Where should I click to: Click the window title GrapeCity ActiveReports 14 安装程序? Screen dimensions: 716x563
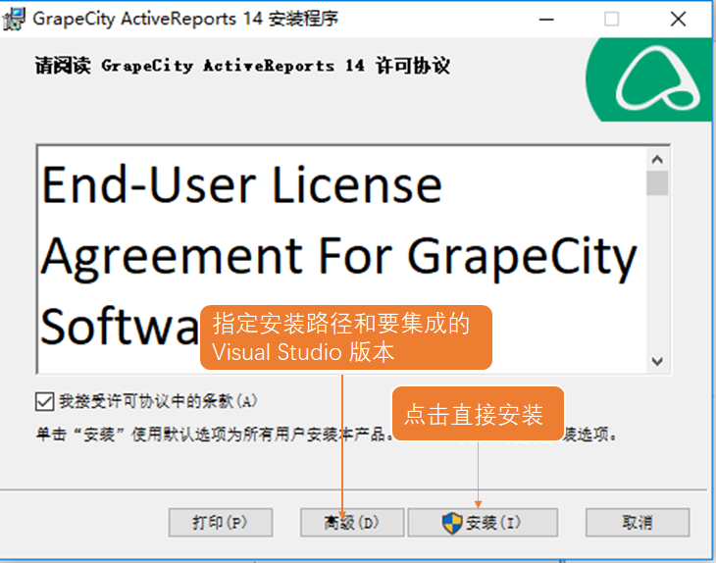tap(185, 19)
